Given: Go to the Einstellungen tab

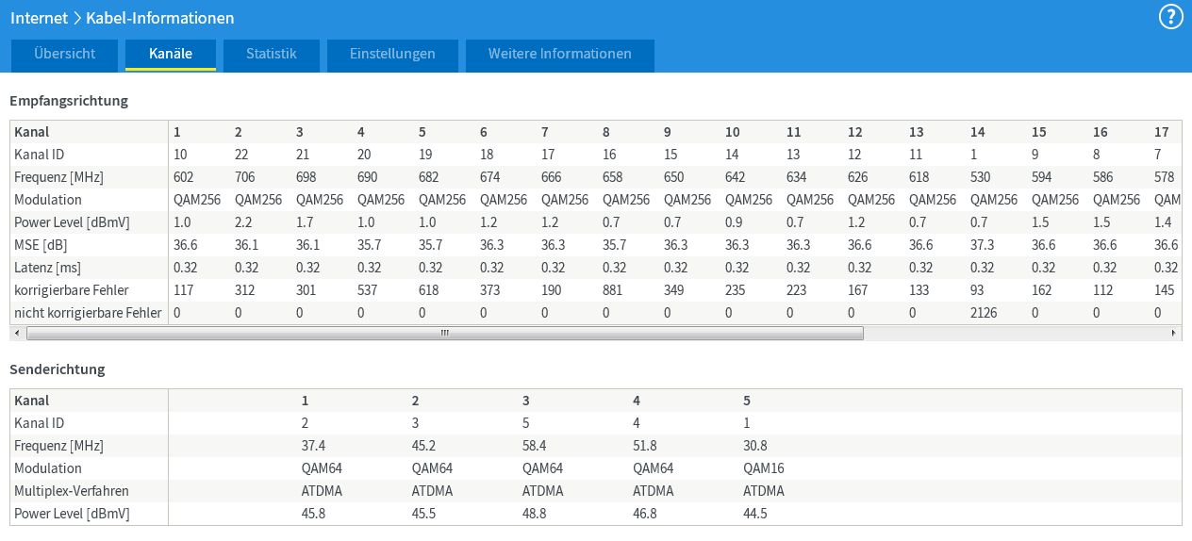Looking at the screenshot, I should (392, 55).
